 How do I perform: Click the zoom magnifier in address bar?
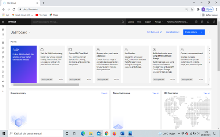187,9
